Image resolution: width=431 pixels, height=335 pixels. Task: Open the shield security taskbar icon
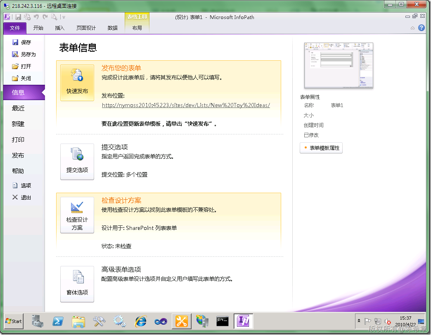coord(202,321)
